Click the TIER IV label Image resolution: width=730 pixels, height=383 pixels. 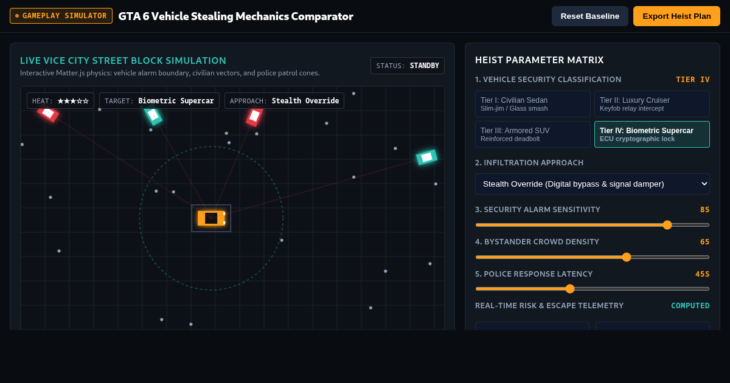click(693, 80)
